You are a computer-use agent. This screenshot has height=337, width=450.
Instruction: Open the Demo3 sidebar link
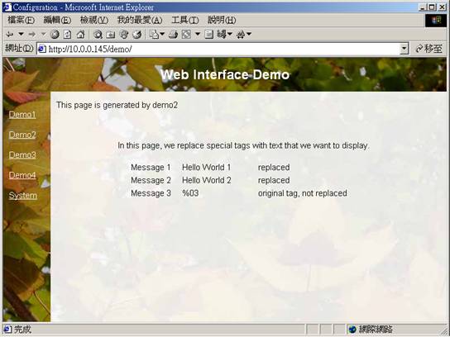point(22,155)
